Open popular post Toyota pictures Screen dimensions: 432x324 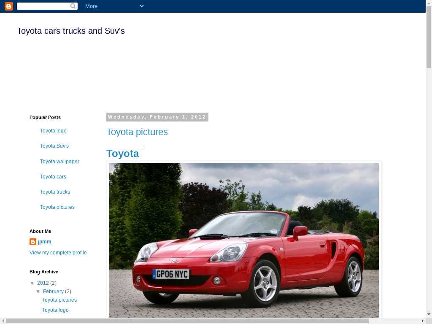pos(57,207)
